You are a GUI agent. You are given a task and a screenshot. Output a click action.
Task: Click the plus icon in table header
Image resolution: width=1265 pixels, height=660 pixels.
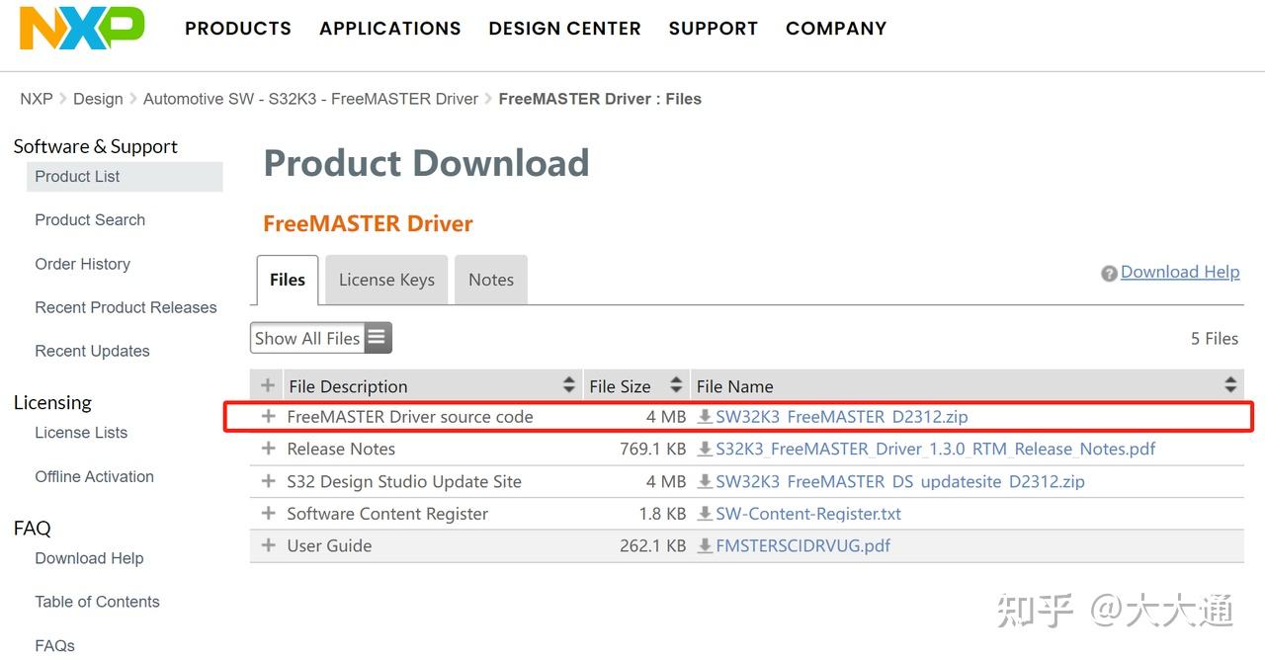click(x=268, y=385)
